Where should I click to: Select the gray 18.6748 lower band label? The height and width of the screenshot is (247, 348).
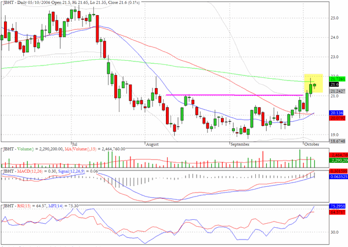click(338, 141)
